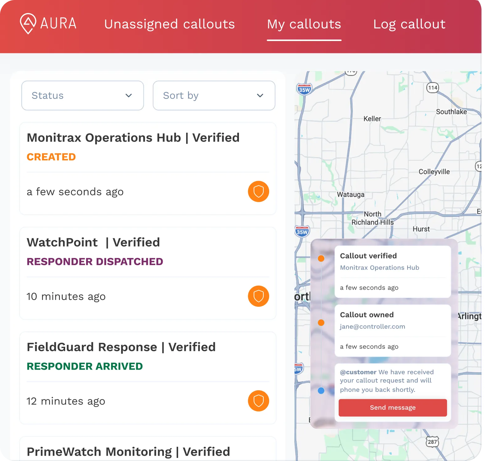This screenshot has width=489, height=461.
Task: Click Watauga label on the map
Action: (351, 195)
